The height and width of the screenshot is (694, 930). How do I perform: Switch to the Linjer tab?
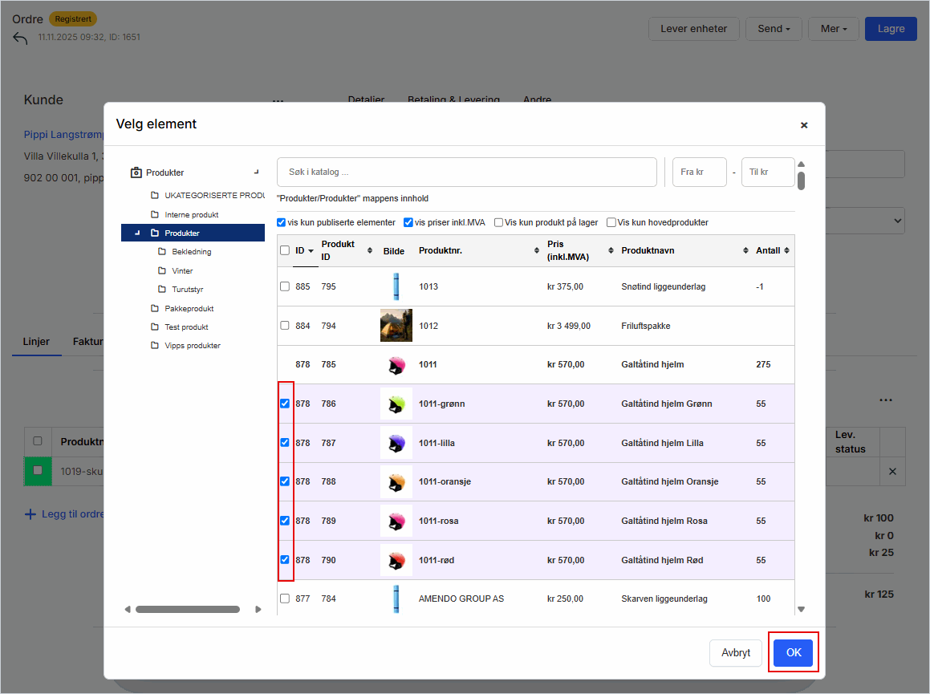[35, 341]
